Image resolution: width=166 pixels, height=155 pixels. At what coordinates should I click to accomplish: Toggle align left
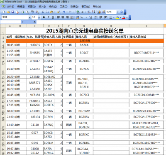(58, 17)
